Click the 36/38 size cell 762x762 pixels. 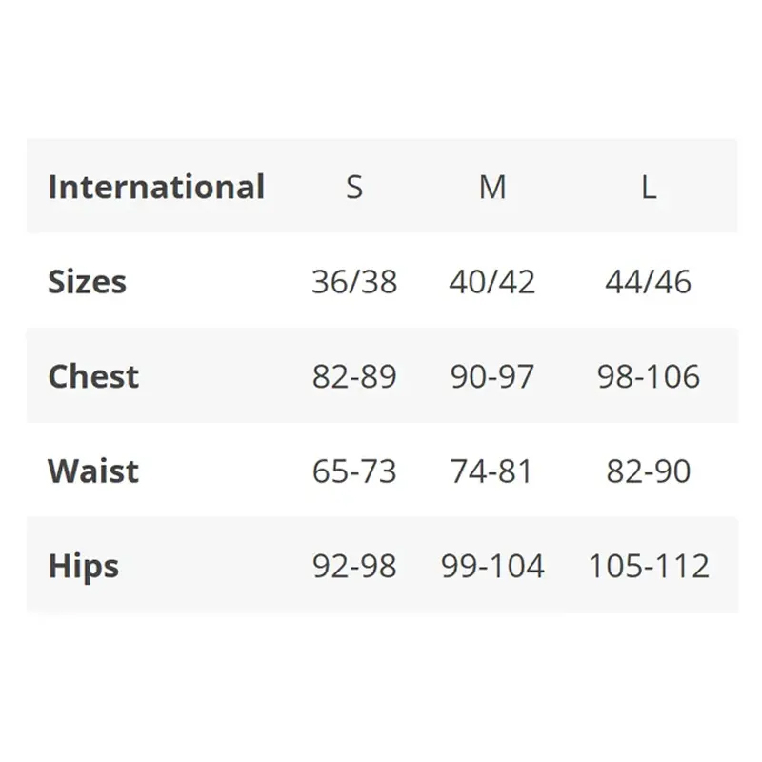[x=354, y=282]
